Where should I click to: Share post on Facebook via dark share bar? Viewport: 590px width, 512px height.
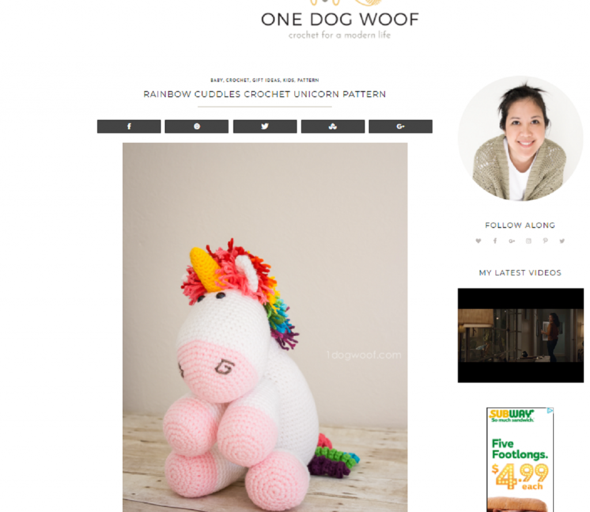pyautogui.click(x=128, y=126)
